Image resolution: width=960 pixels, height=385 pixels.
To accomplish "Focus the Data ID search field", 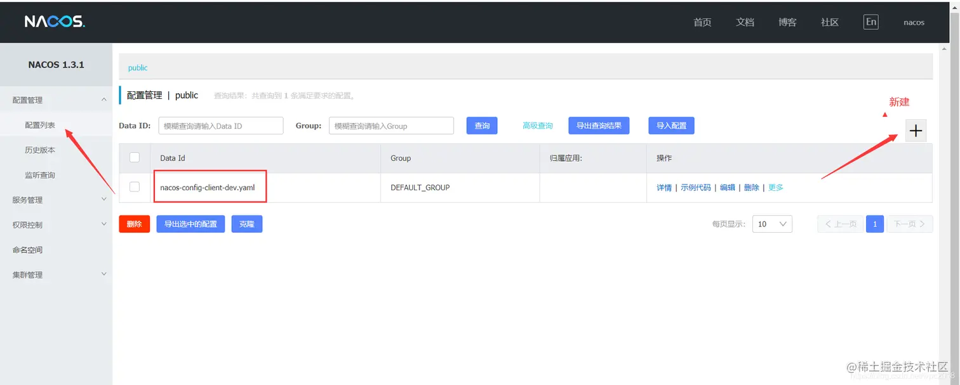I will click(220, 126).
